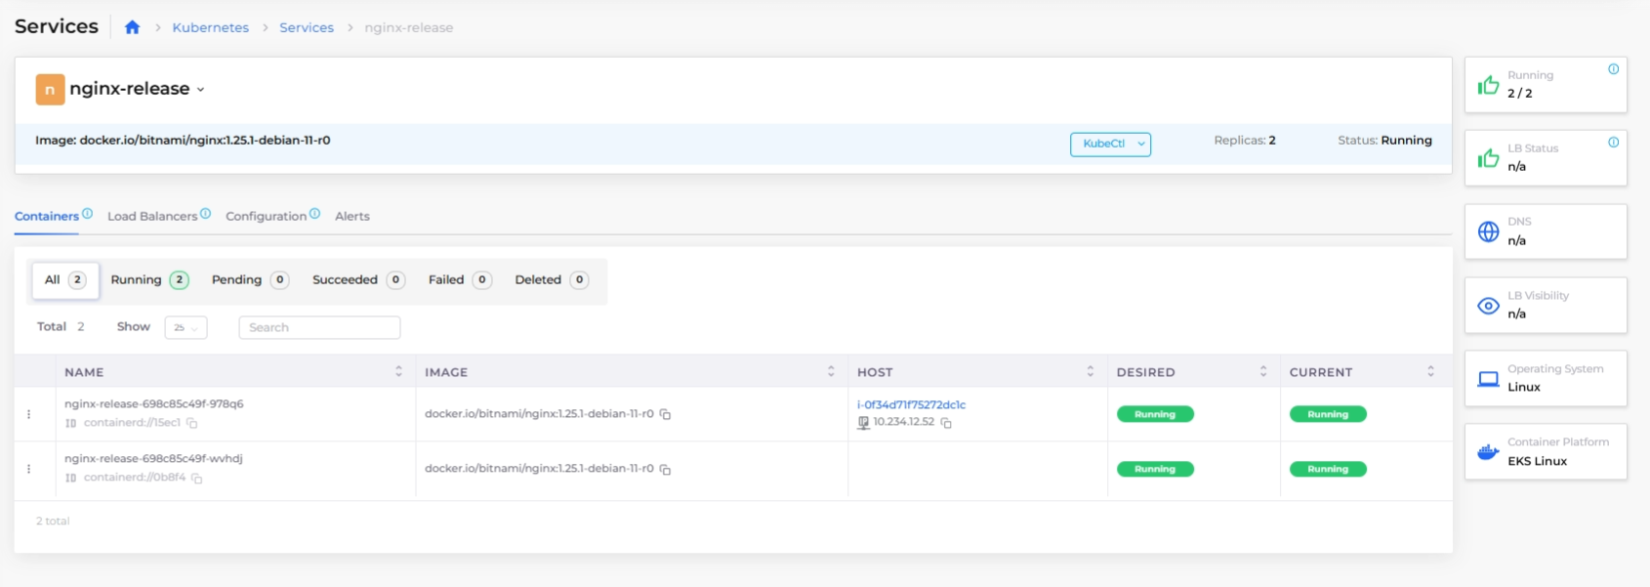Copy container ID containerd://15ec1
This screenshot has height=587, width=1650.
tap(192, 424)
